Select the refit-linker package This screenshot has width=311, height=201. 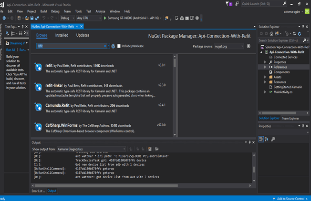coord(102,90)
